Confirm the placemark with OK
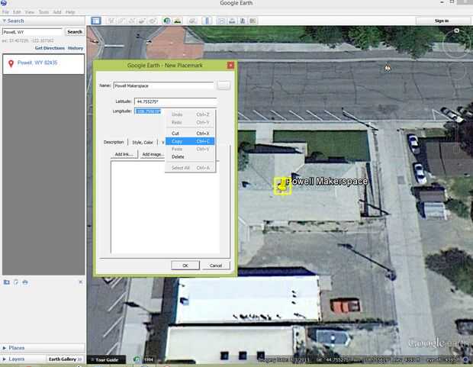This screenshot has width=473, height=367. (x=185, y=266)
